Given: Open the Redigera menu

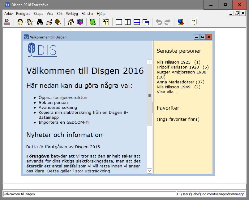Looking at the screenshot, I should coord(23,14).
